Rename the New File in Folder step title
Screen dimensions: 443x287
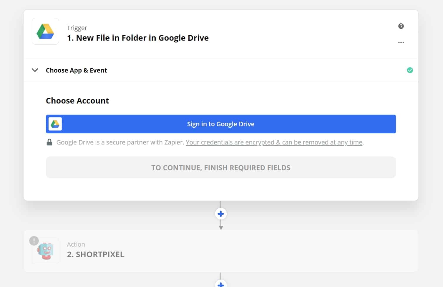coord(138,38)
